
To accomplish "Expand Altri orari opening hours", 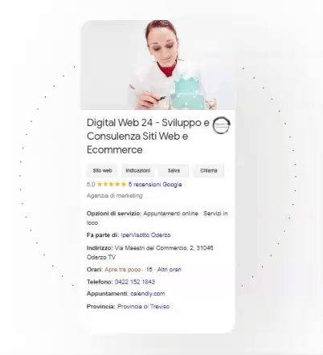I will pos(170,269).
